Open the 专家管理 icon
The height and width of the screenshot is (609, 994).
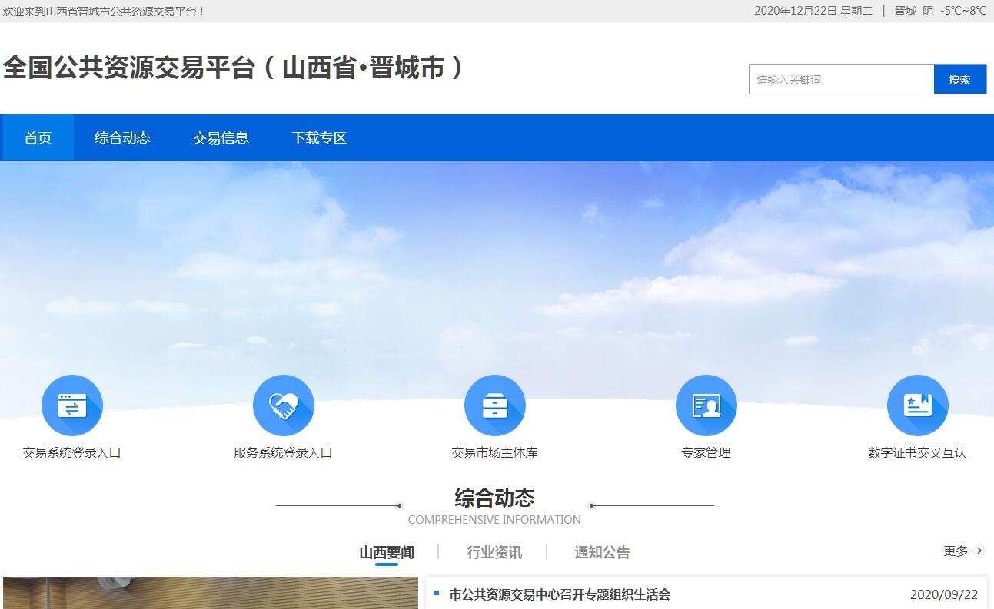(706, 405)
